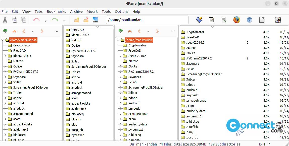Open the Archive menu
289x146 pixels.
point(76,11)
